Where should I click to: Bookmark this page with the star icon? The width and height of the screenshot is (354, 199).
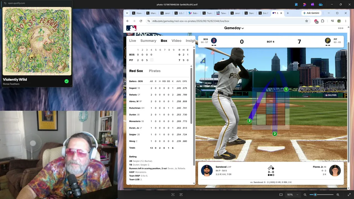tap(306, 21)
